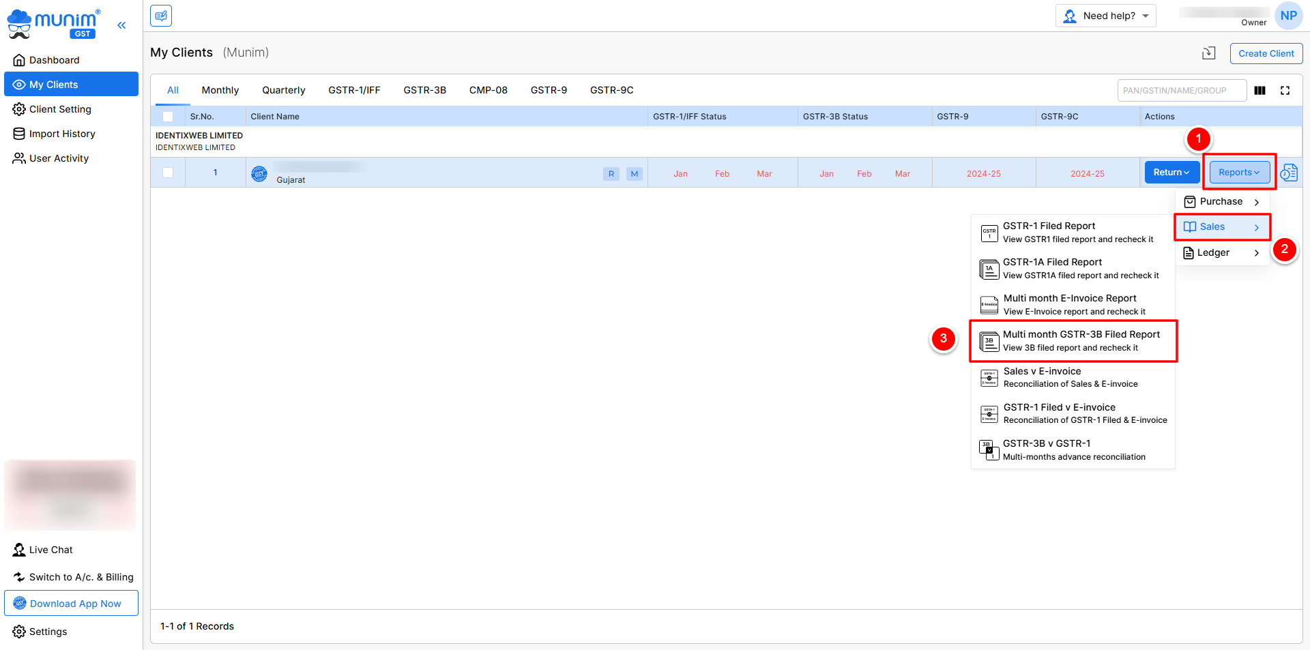The image size is (1310, 650).
Task: Click the notes icon in top bar
Action: [161, 16]
